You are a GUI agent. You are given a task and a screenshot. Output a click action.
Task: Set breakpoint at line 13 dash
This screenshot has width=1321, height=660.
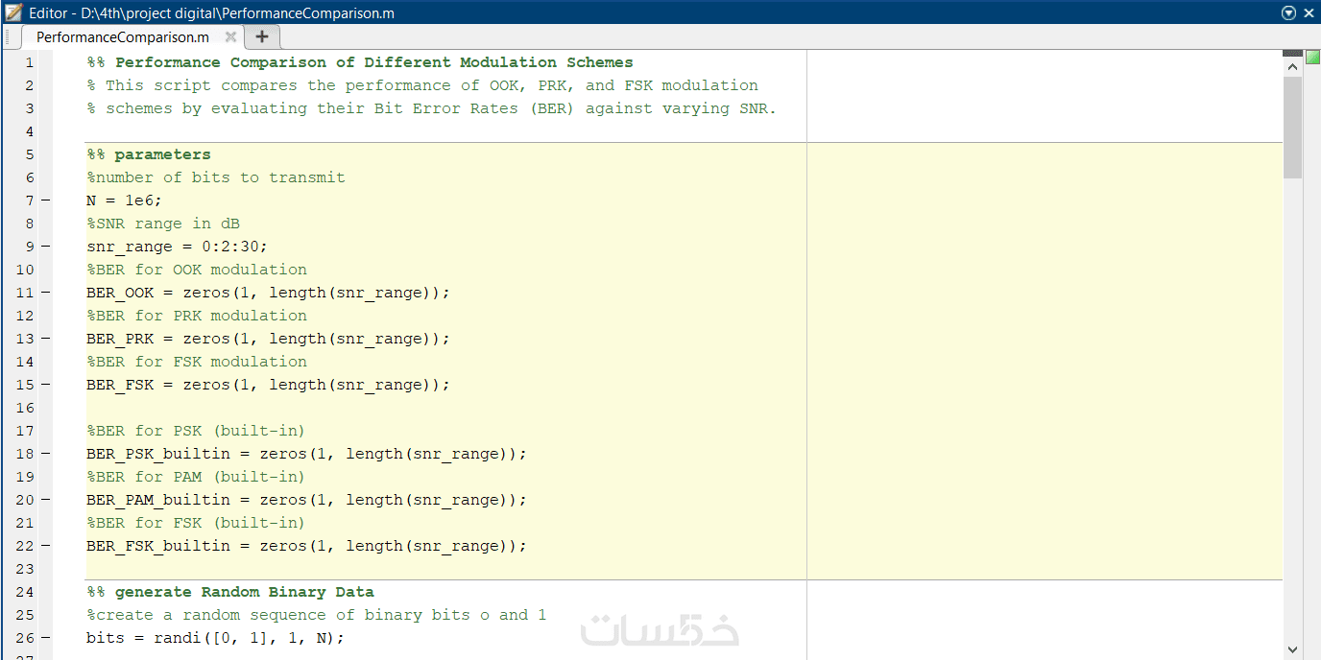(45, 339)
